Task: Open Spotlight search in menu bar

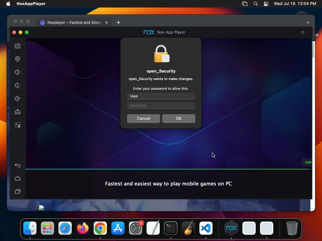Action: click(255, 3)
